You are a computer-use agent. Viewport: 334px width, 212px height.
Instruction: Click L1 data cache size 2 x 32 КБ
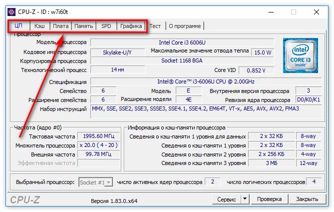tap(272, 136)
